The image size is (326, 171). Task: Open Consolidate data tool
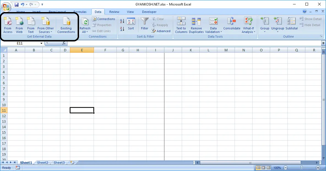pos(232,24)
